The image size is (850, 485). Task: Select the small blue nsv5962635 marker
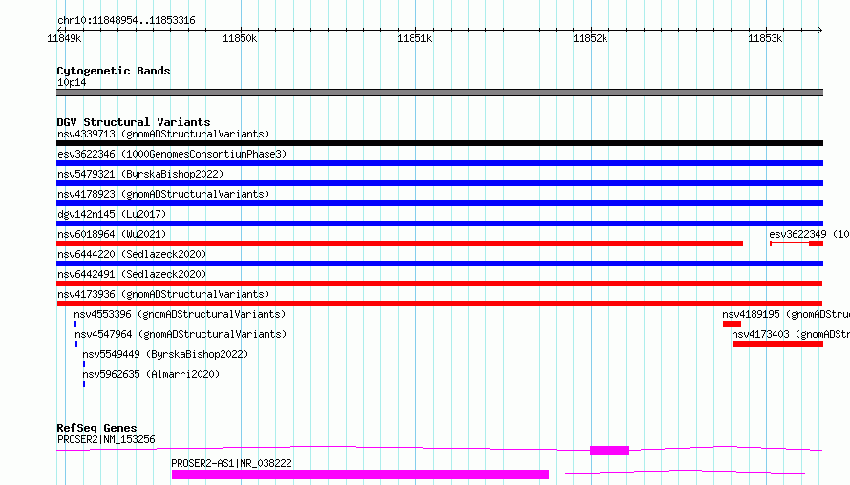[x=84, y=384]
